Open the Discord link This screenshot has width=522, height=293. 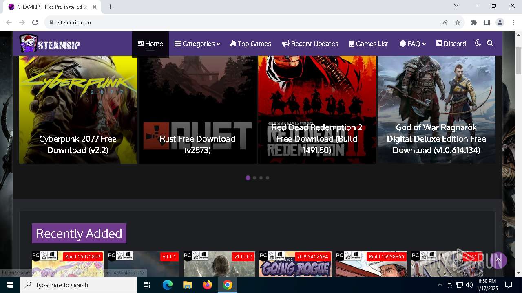(451, 44)
